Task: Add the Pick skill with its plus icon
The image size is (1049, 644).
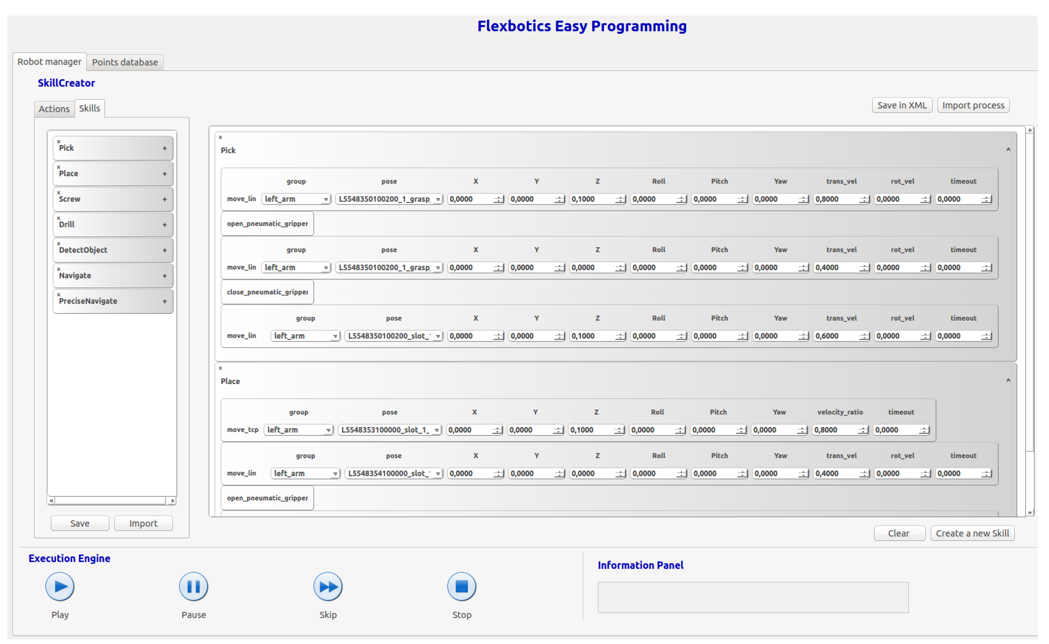Action: (164, 148)
